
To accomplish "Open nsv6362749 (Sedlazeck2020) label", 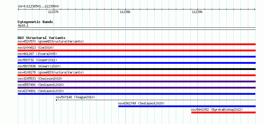I will 141,103.
